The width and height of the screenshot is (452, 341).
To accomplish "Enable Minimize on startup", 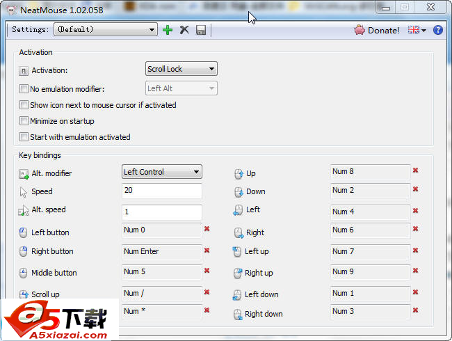I will click(24, 121).
